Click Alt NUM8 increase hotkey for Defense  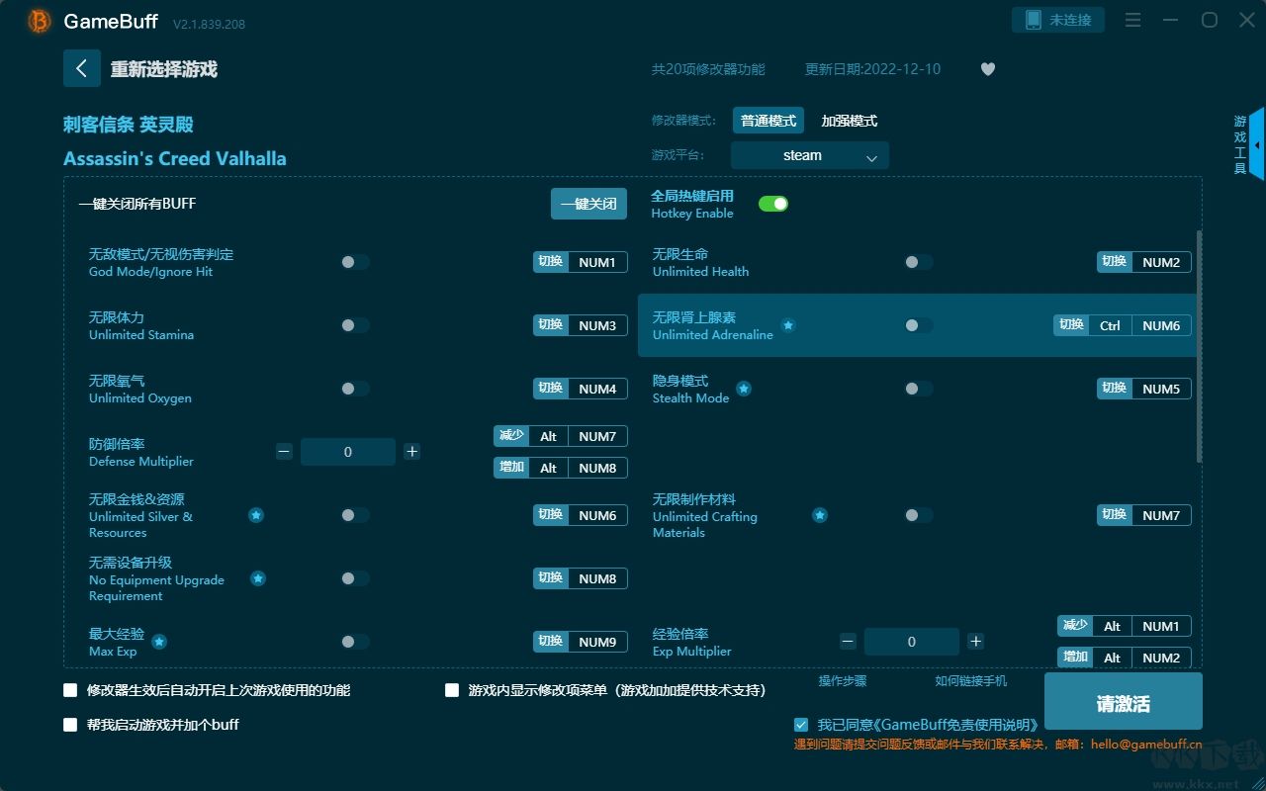pos(561,468)
